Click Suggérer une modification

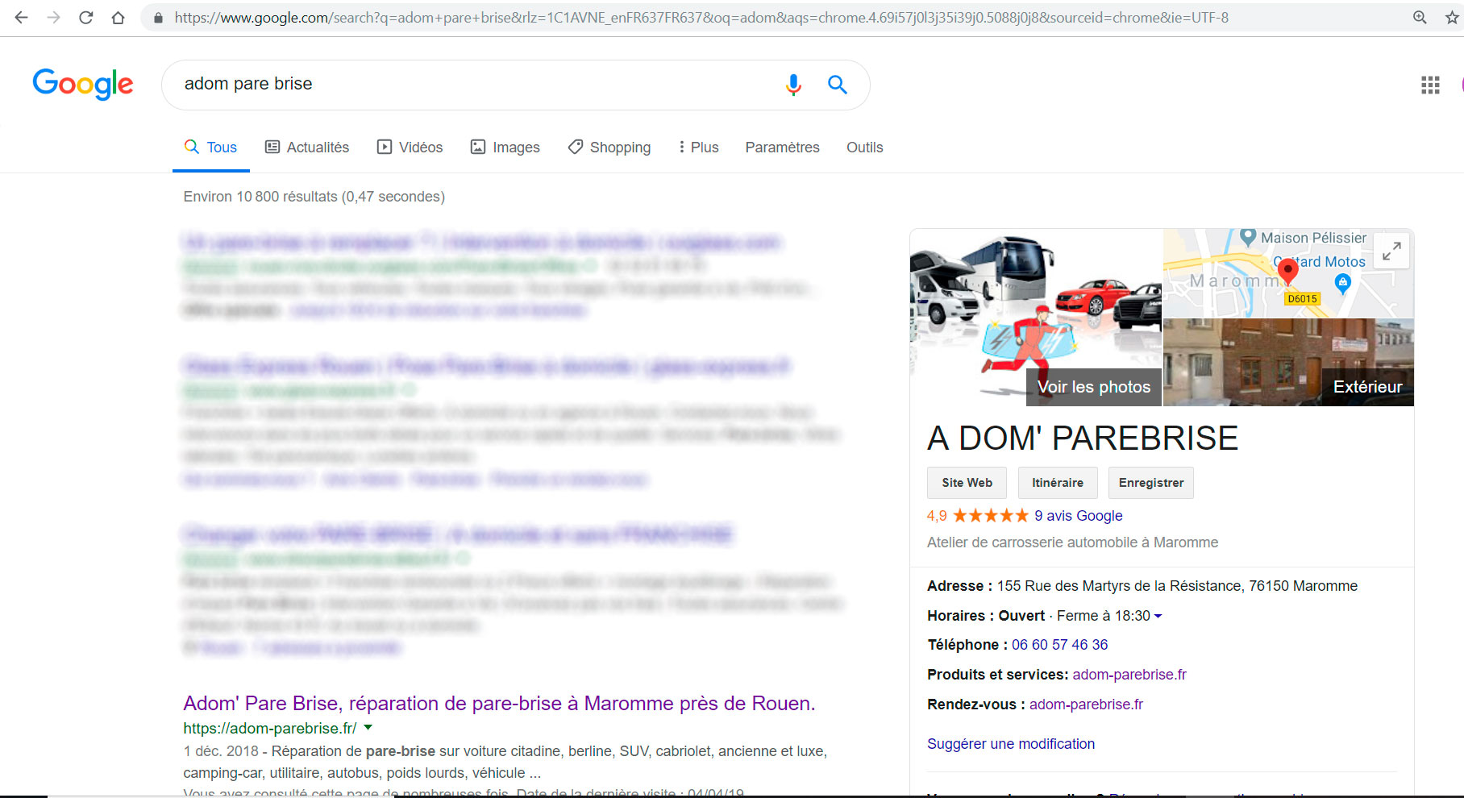(x=1011, y=744)
